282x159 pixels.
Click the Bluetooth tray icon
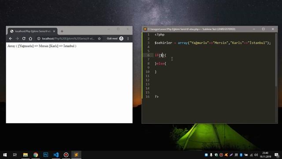pos(241,155)
